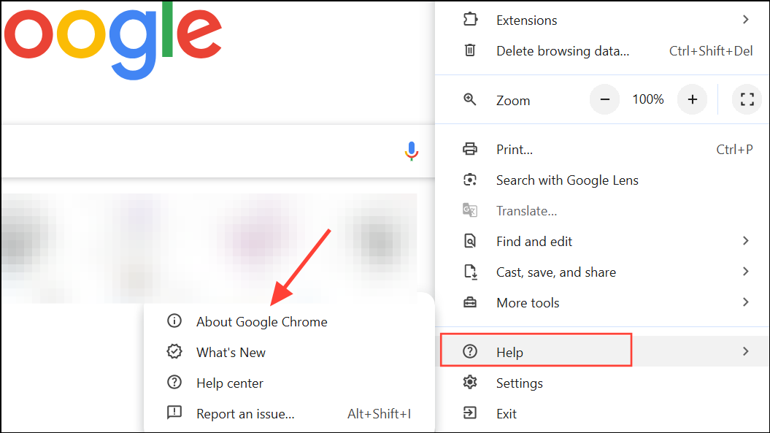This screenshot has width=770, height=433.
Task: Expand the Cast, save, and share arrow
Action: click(745, 272)
